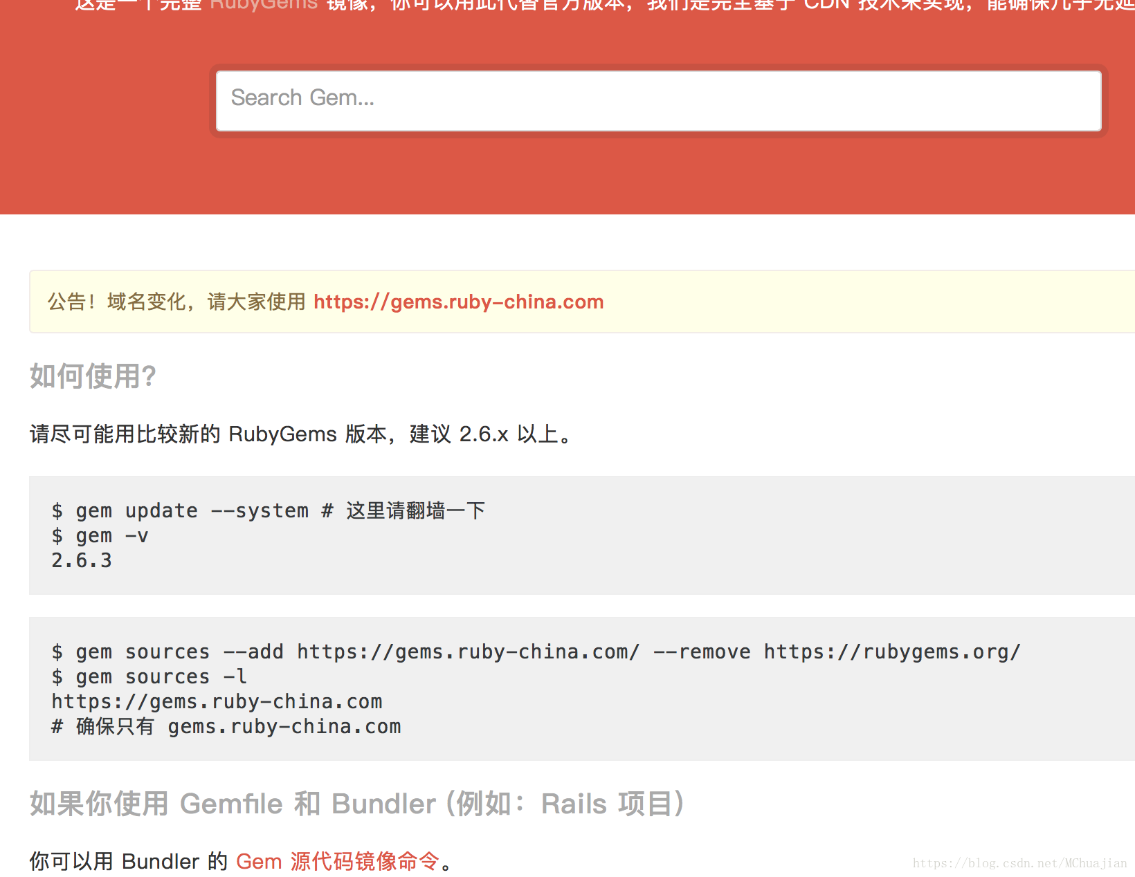Viewport: 1135px width, 877px height.
Task: Open the https://gems.ruby-china.com announcement link
Action: click(458, 302)
